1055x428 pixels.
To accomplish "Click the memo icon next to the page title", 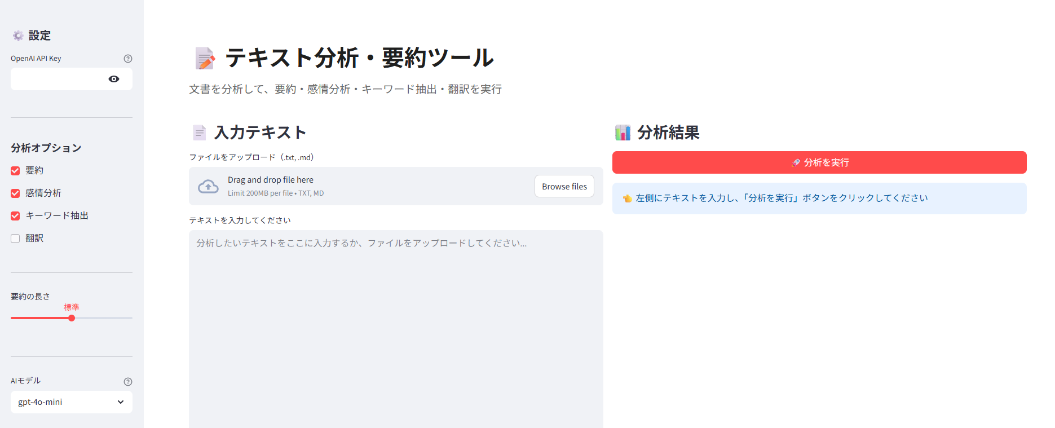I will [x=205, y=58].
